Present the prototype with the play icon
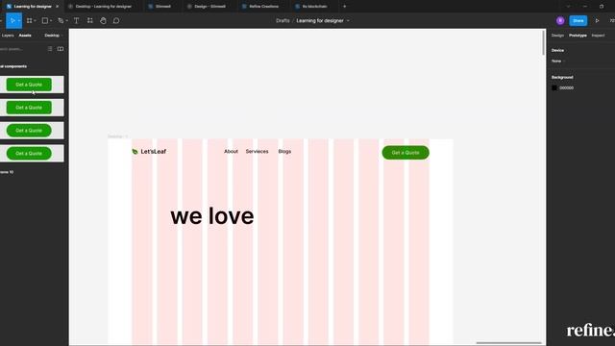The image size is (615, 346). [597, 21]
